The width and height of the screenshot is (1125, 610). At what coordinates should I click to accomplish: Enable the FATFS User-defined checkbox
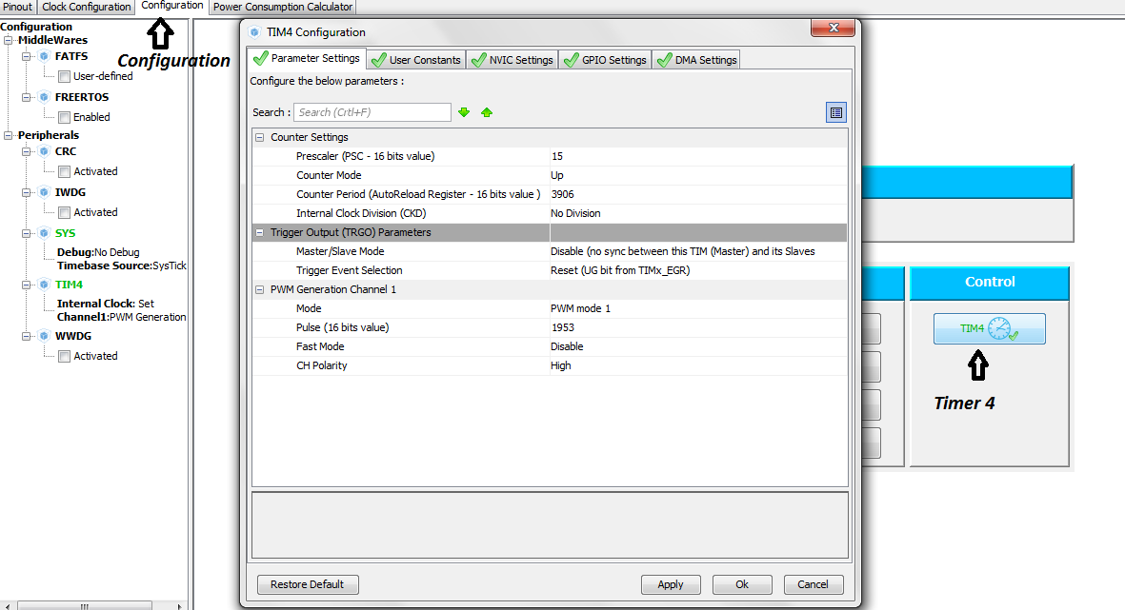coord(64,76)
